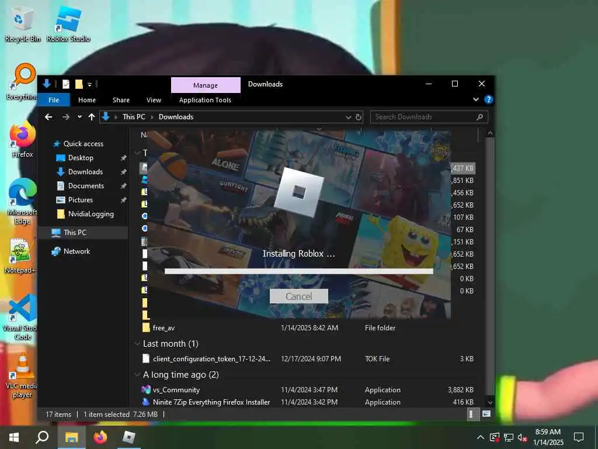Click the Search Downloads field

tap(429, 117)
